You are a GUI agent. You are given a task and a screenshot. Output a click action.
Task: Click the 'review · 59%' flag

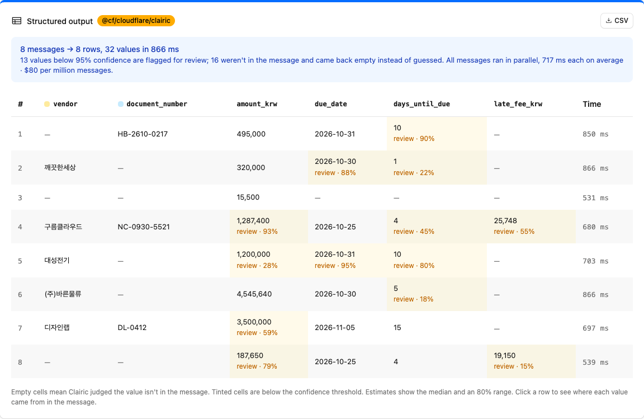coord(257,333)
